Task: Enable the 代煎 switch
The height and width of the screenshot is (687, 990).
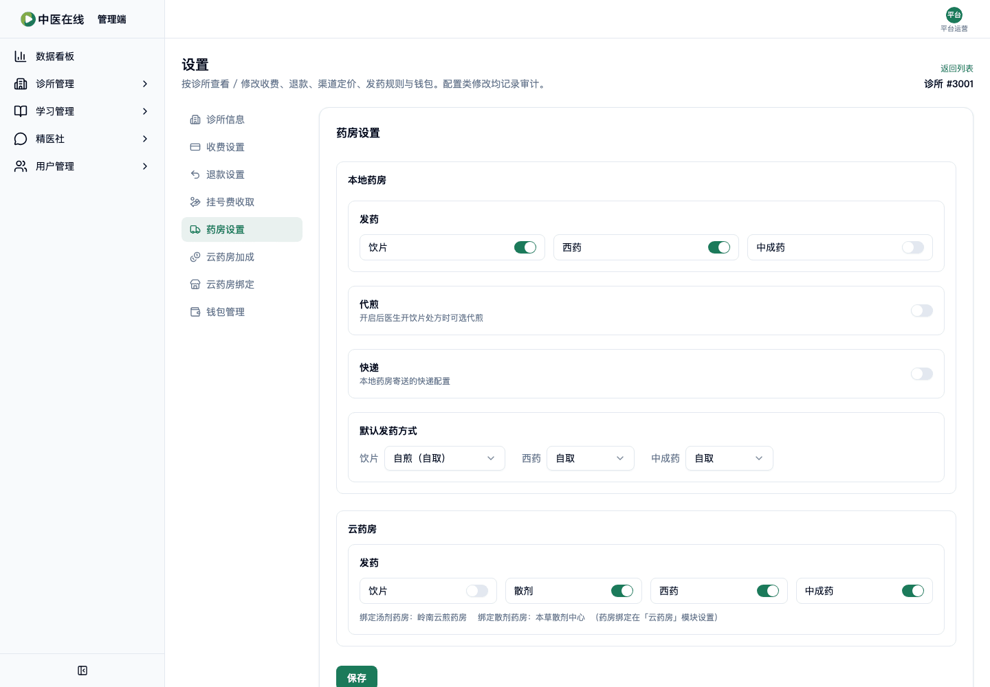Action: pyautogui.click(x=922, y=311)
